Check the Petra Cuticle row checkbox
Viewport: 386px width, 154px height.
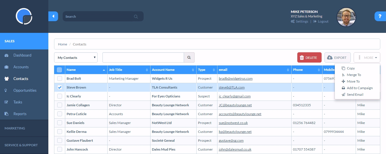click(60, 114)
